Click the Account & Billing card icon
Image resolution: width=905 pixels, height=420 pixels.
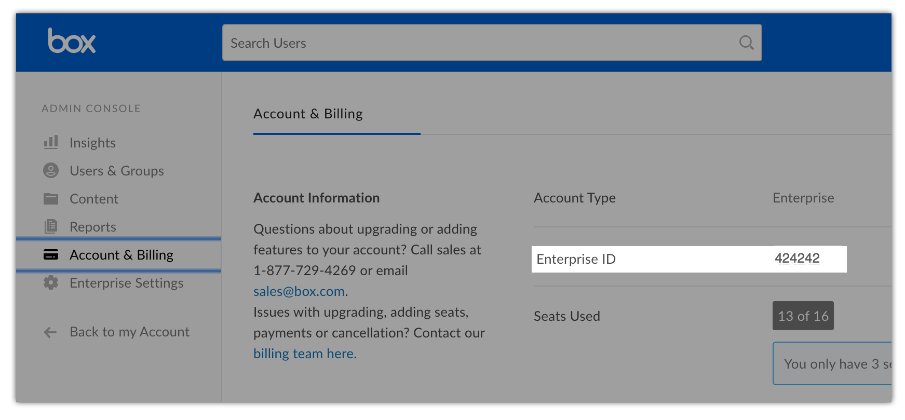click(x=51, y=254)
